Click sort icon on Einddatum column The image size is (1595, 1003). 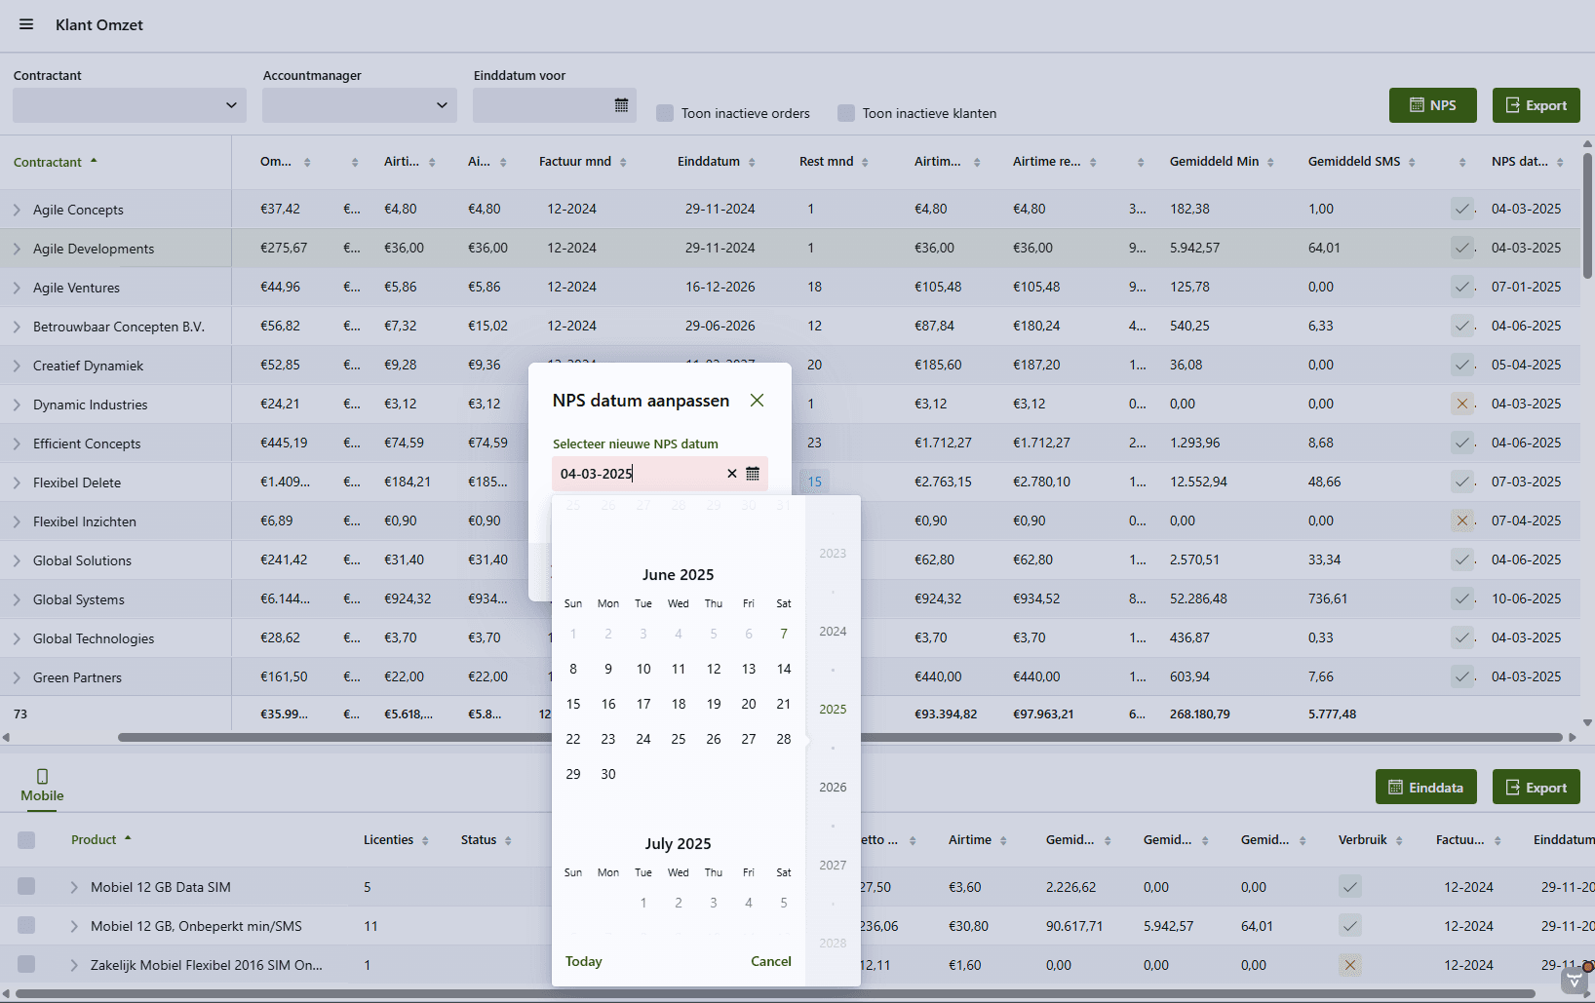tap(752, 163)
